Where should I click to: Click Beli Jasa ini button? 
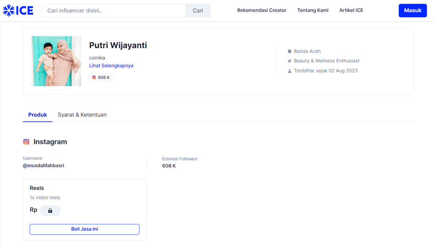point(84,229)
